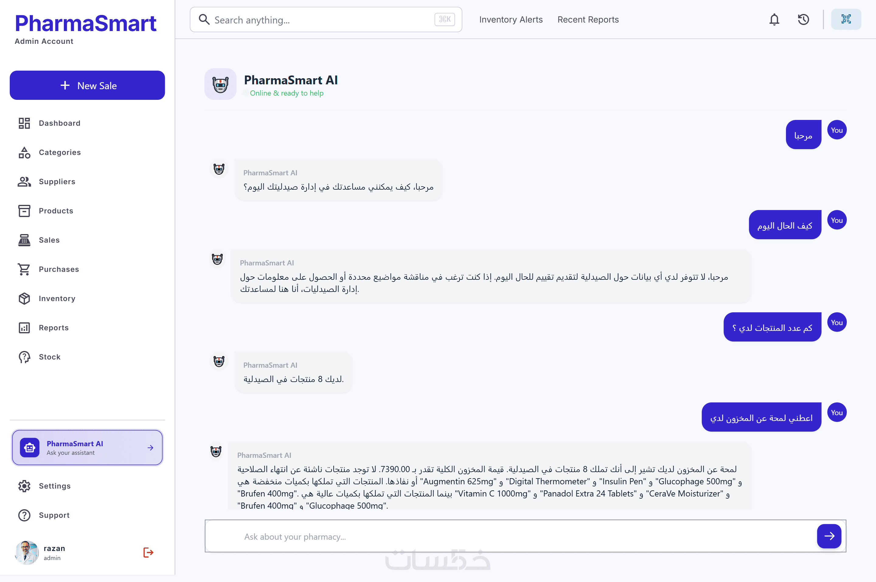Screen dimensions: 876x582
Task: Click the red logout icon beside razan
Action: point(148,552)
